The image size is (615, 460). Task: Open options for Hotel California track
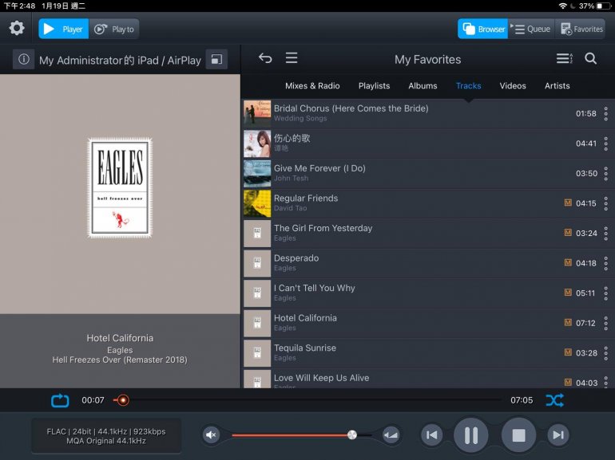click(606, 323)
